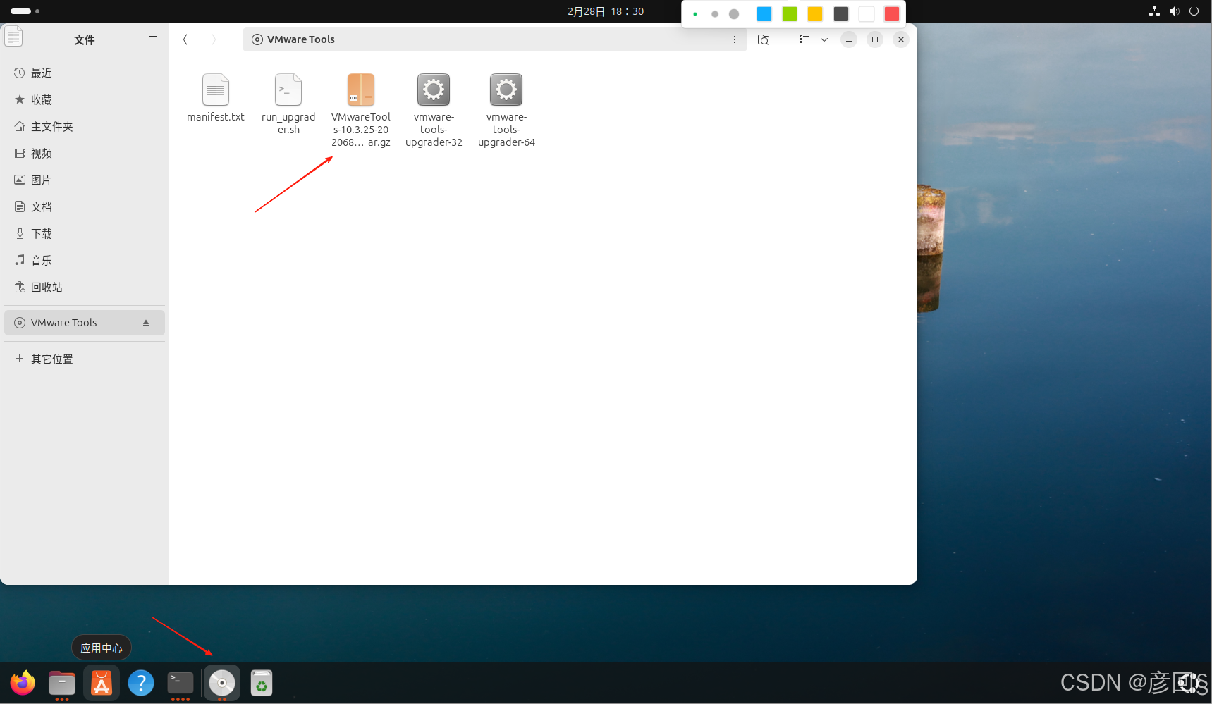Open 最近 in sidebar
The width and height of the screenshot is (1212, 704).
[x=85, y=73]
